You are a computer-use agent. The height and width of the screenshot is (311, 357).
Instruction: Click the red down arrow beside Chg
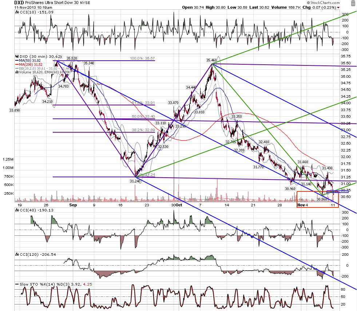click(338, 8)
